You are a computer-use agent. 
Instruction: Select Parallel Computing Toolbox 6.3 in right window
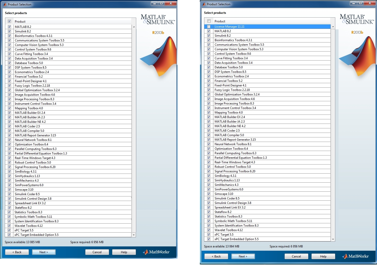[x=267, y=153]
